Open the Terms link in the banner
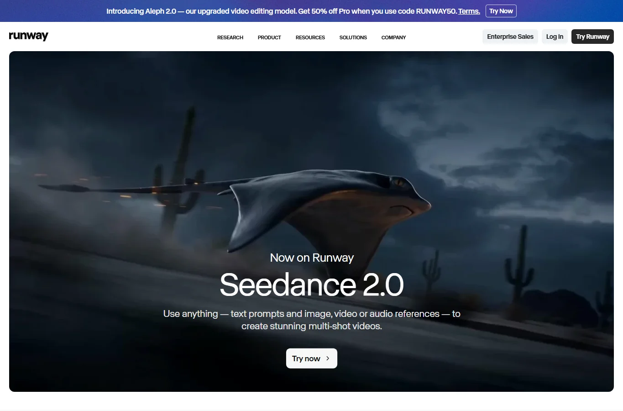This screenshot has width=623, height=411. (x=469, y=11)
